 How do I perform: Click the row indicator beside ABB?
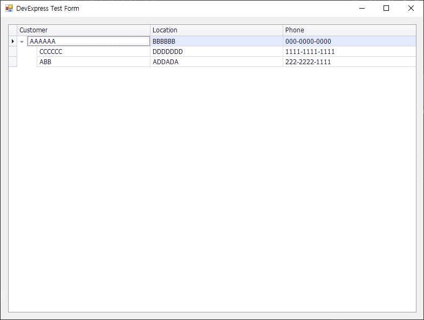click(13, 62)
